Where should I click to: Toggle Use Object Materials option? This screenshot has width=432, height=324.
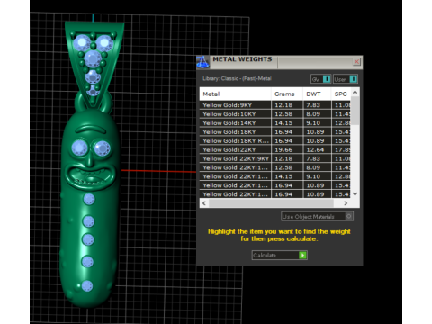[x=317, y=216]
